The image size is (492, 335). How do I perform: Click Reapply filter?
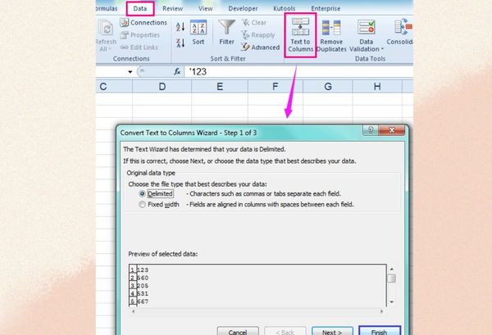click(x=258, y=35)
